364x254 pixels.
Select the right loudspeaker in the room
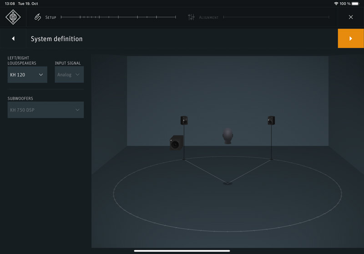pos(271,120)
